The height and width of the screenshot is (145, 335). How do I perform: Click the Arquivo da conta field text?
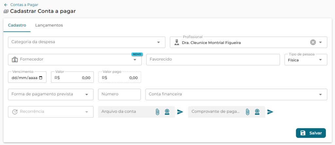[x=118, y=111]
